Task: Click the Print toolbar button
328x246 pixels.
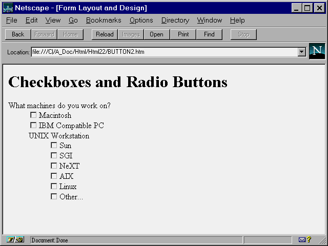Action: (183, 34)
